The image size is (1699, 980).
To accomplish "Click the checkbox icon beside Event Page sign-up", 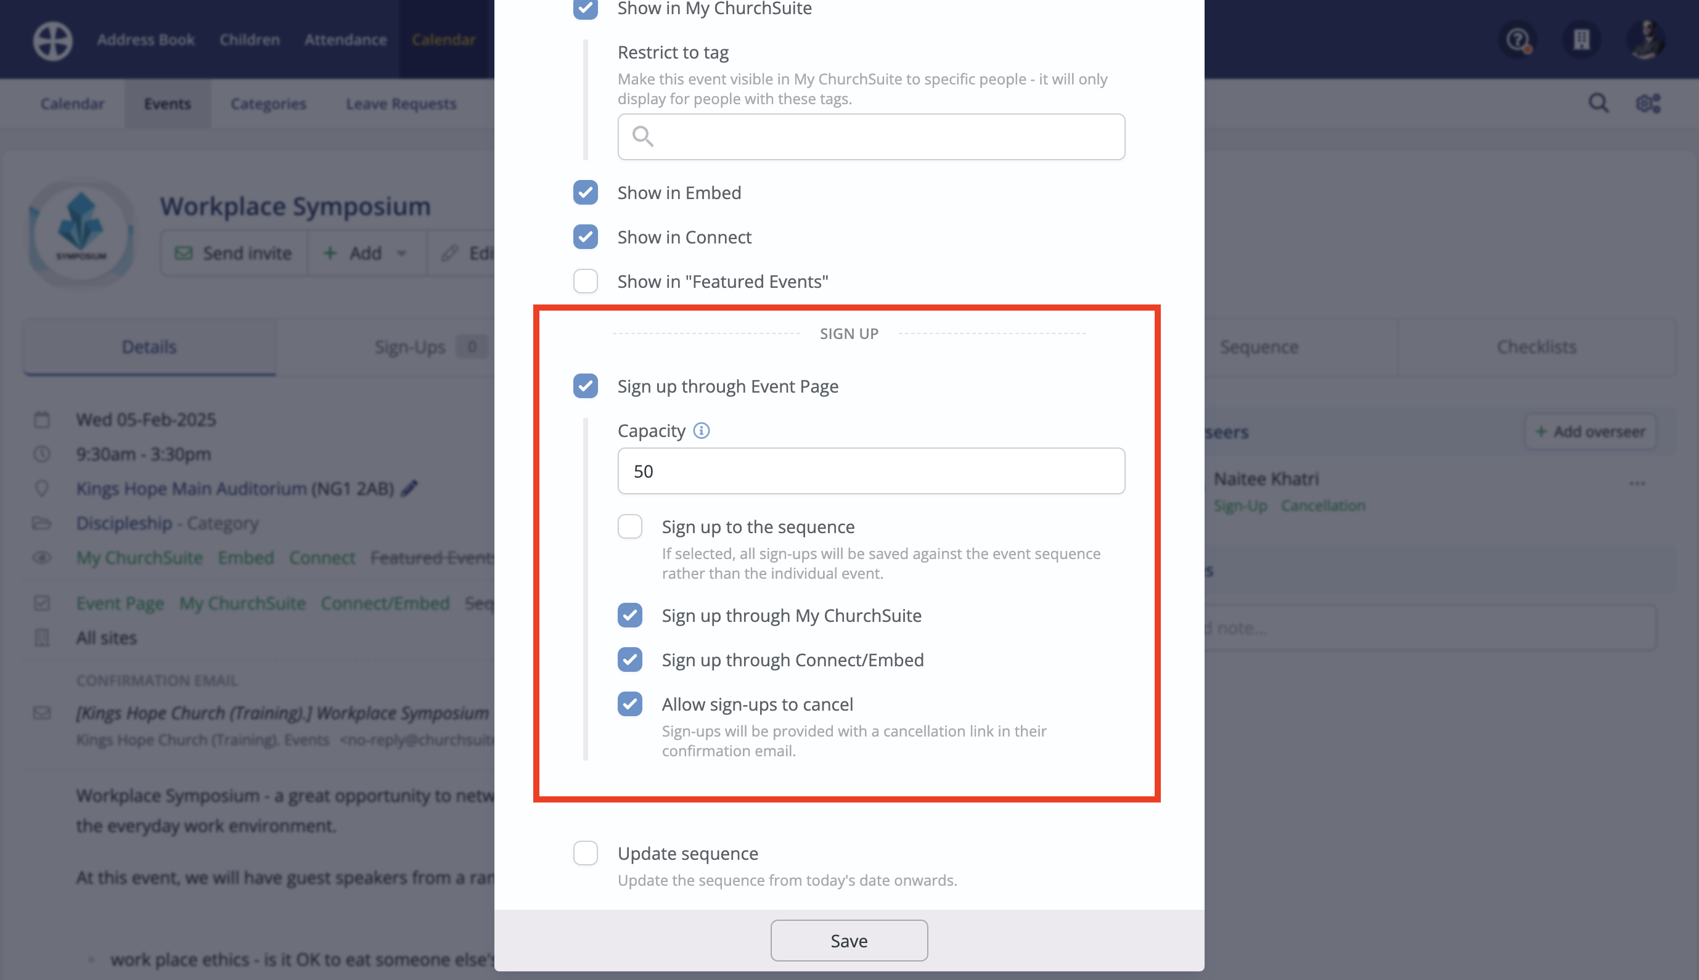I will (x=42, y=603).
